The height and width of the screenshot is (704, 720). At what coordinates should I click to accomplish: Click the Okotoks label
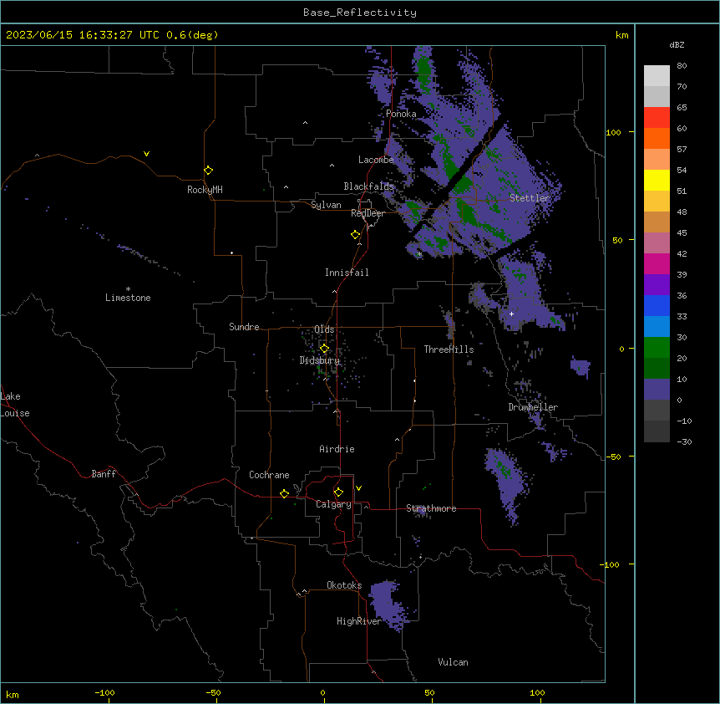click(x=344, y=585)
